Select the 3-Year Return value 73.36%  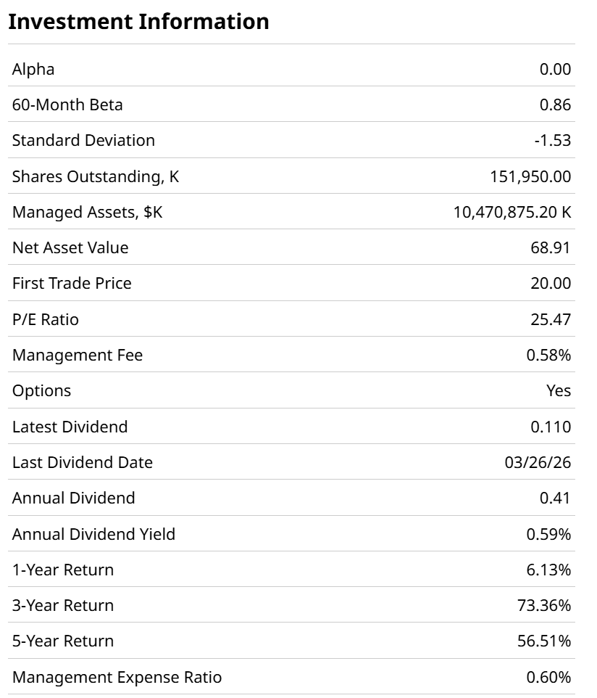click(x=544, y=605)
